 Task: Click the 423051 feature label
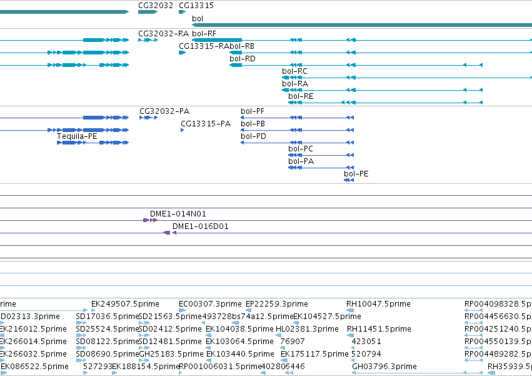tap(366, 342)
